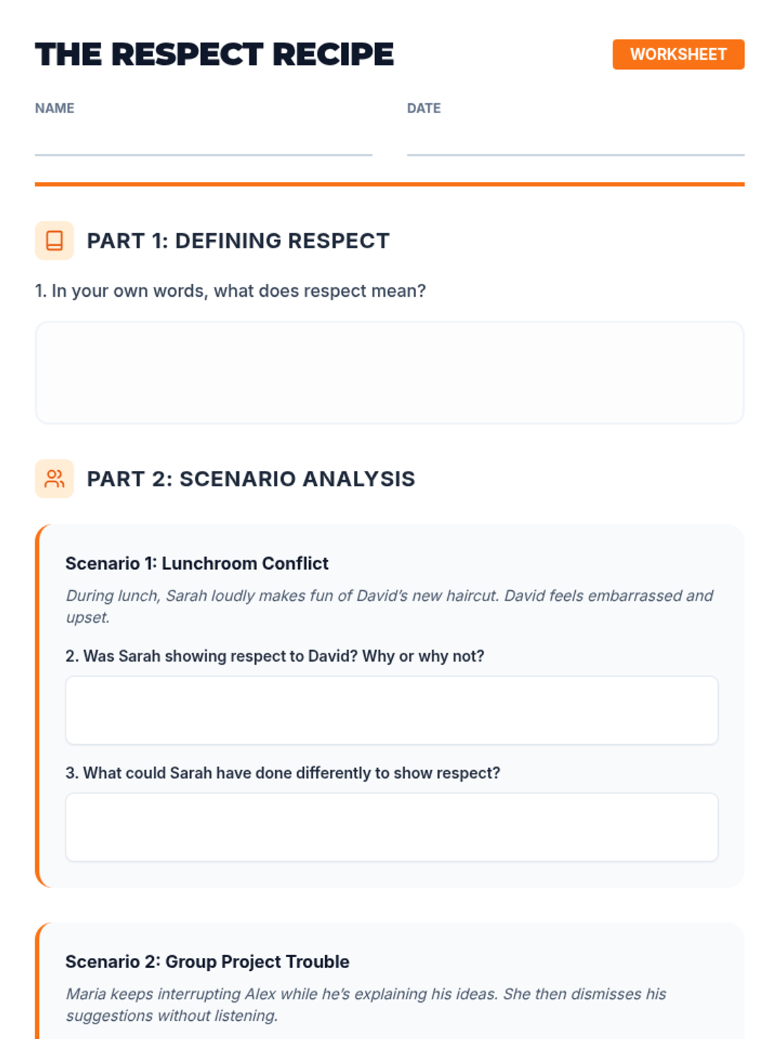The height and width of the screenshot is (1039, 779).
Task: Click the question 'Was Sarah showing respect to David?'
Action: point(275,656)
